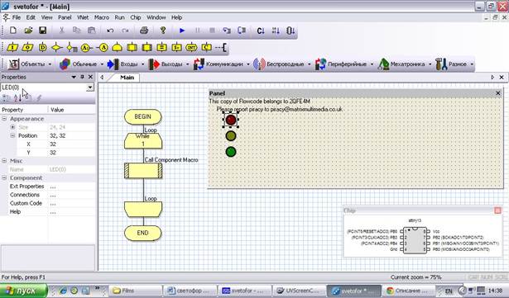Collapse the Position property row
Screen dimensions: 509x298
tap(12, 135)
